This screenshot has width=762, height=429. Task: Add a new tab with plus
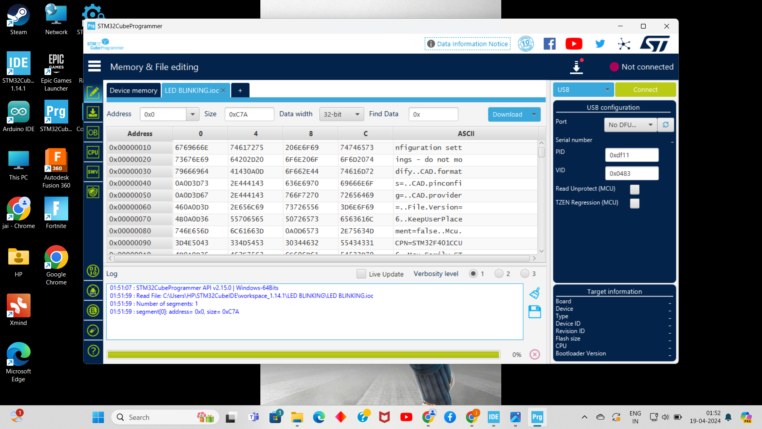[x=240, y=91]
